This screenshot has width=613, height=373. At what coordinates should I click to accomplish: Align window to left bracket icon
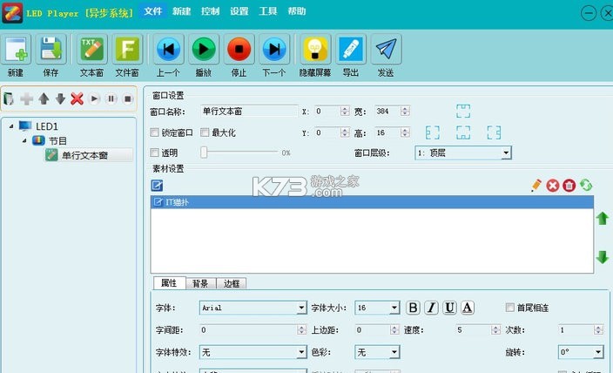pos(433,132)
